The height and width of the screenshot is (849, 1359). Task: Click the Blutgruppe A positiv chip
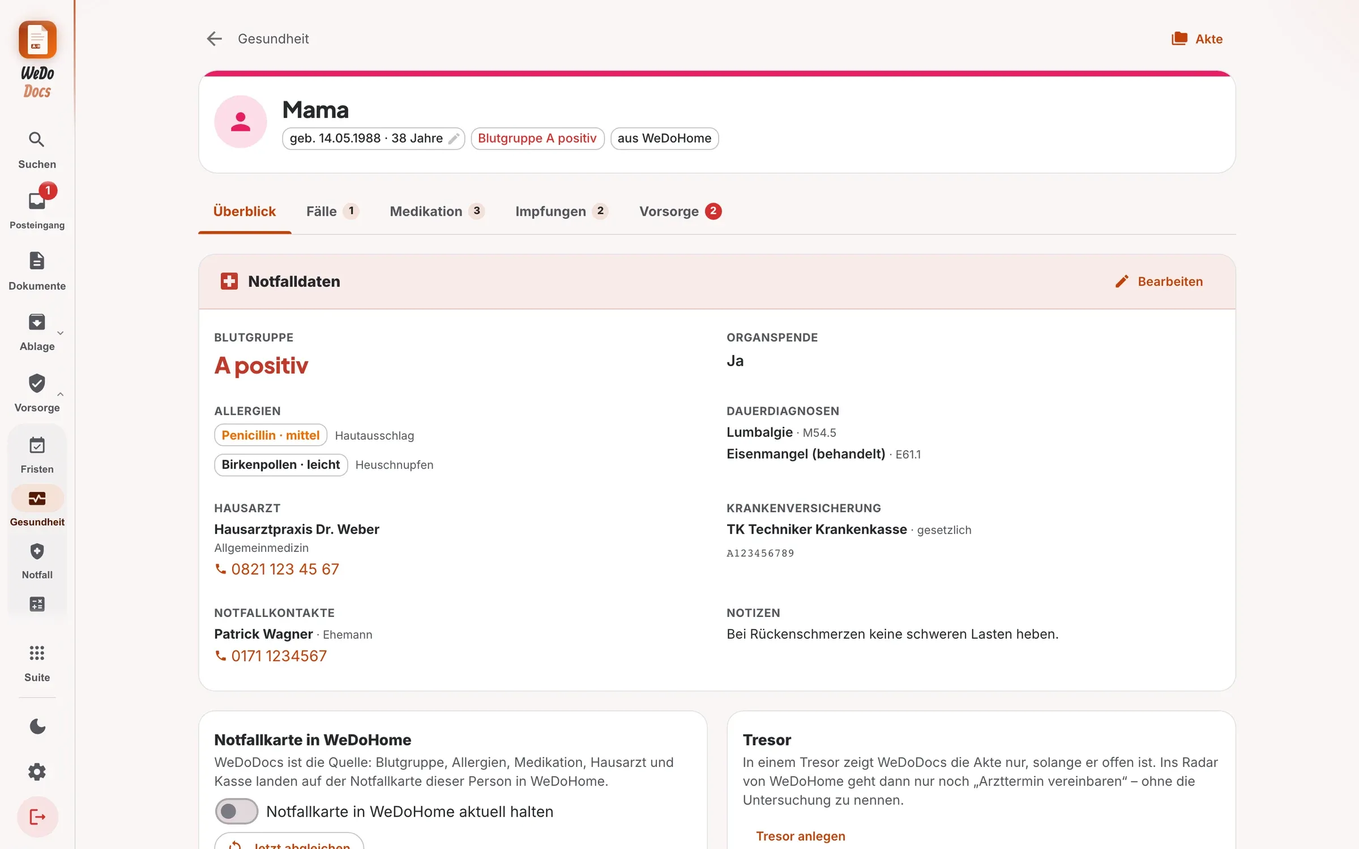tap(537, 139)
